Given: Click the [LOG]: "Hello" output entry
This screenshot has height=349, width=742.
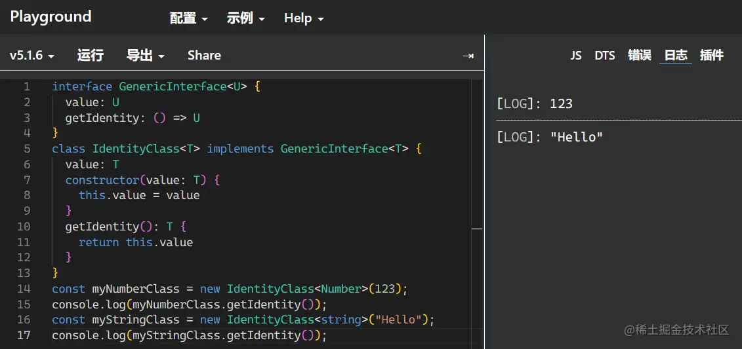Looking at the screenshot, I should 550,138.
